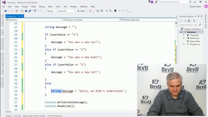Click the user account avatar icon
Viewport: 208px width, 117px height.
point(206,6)
